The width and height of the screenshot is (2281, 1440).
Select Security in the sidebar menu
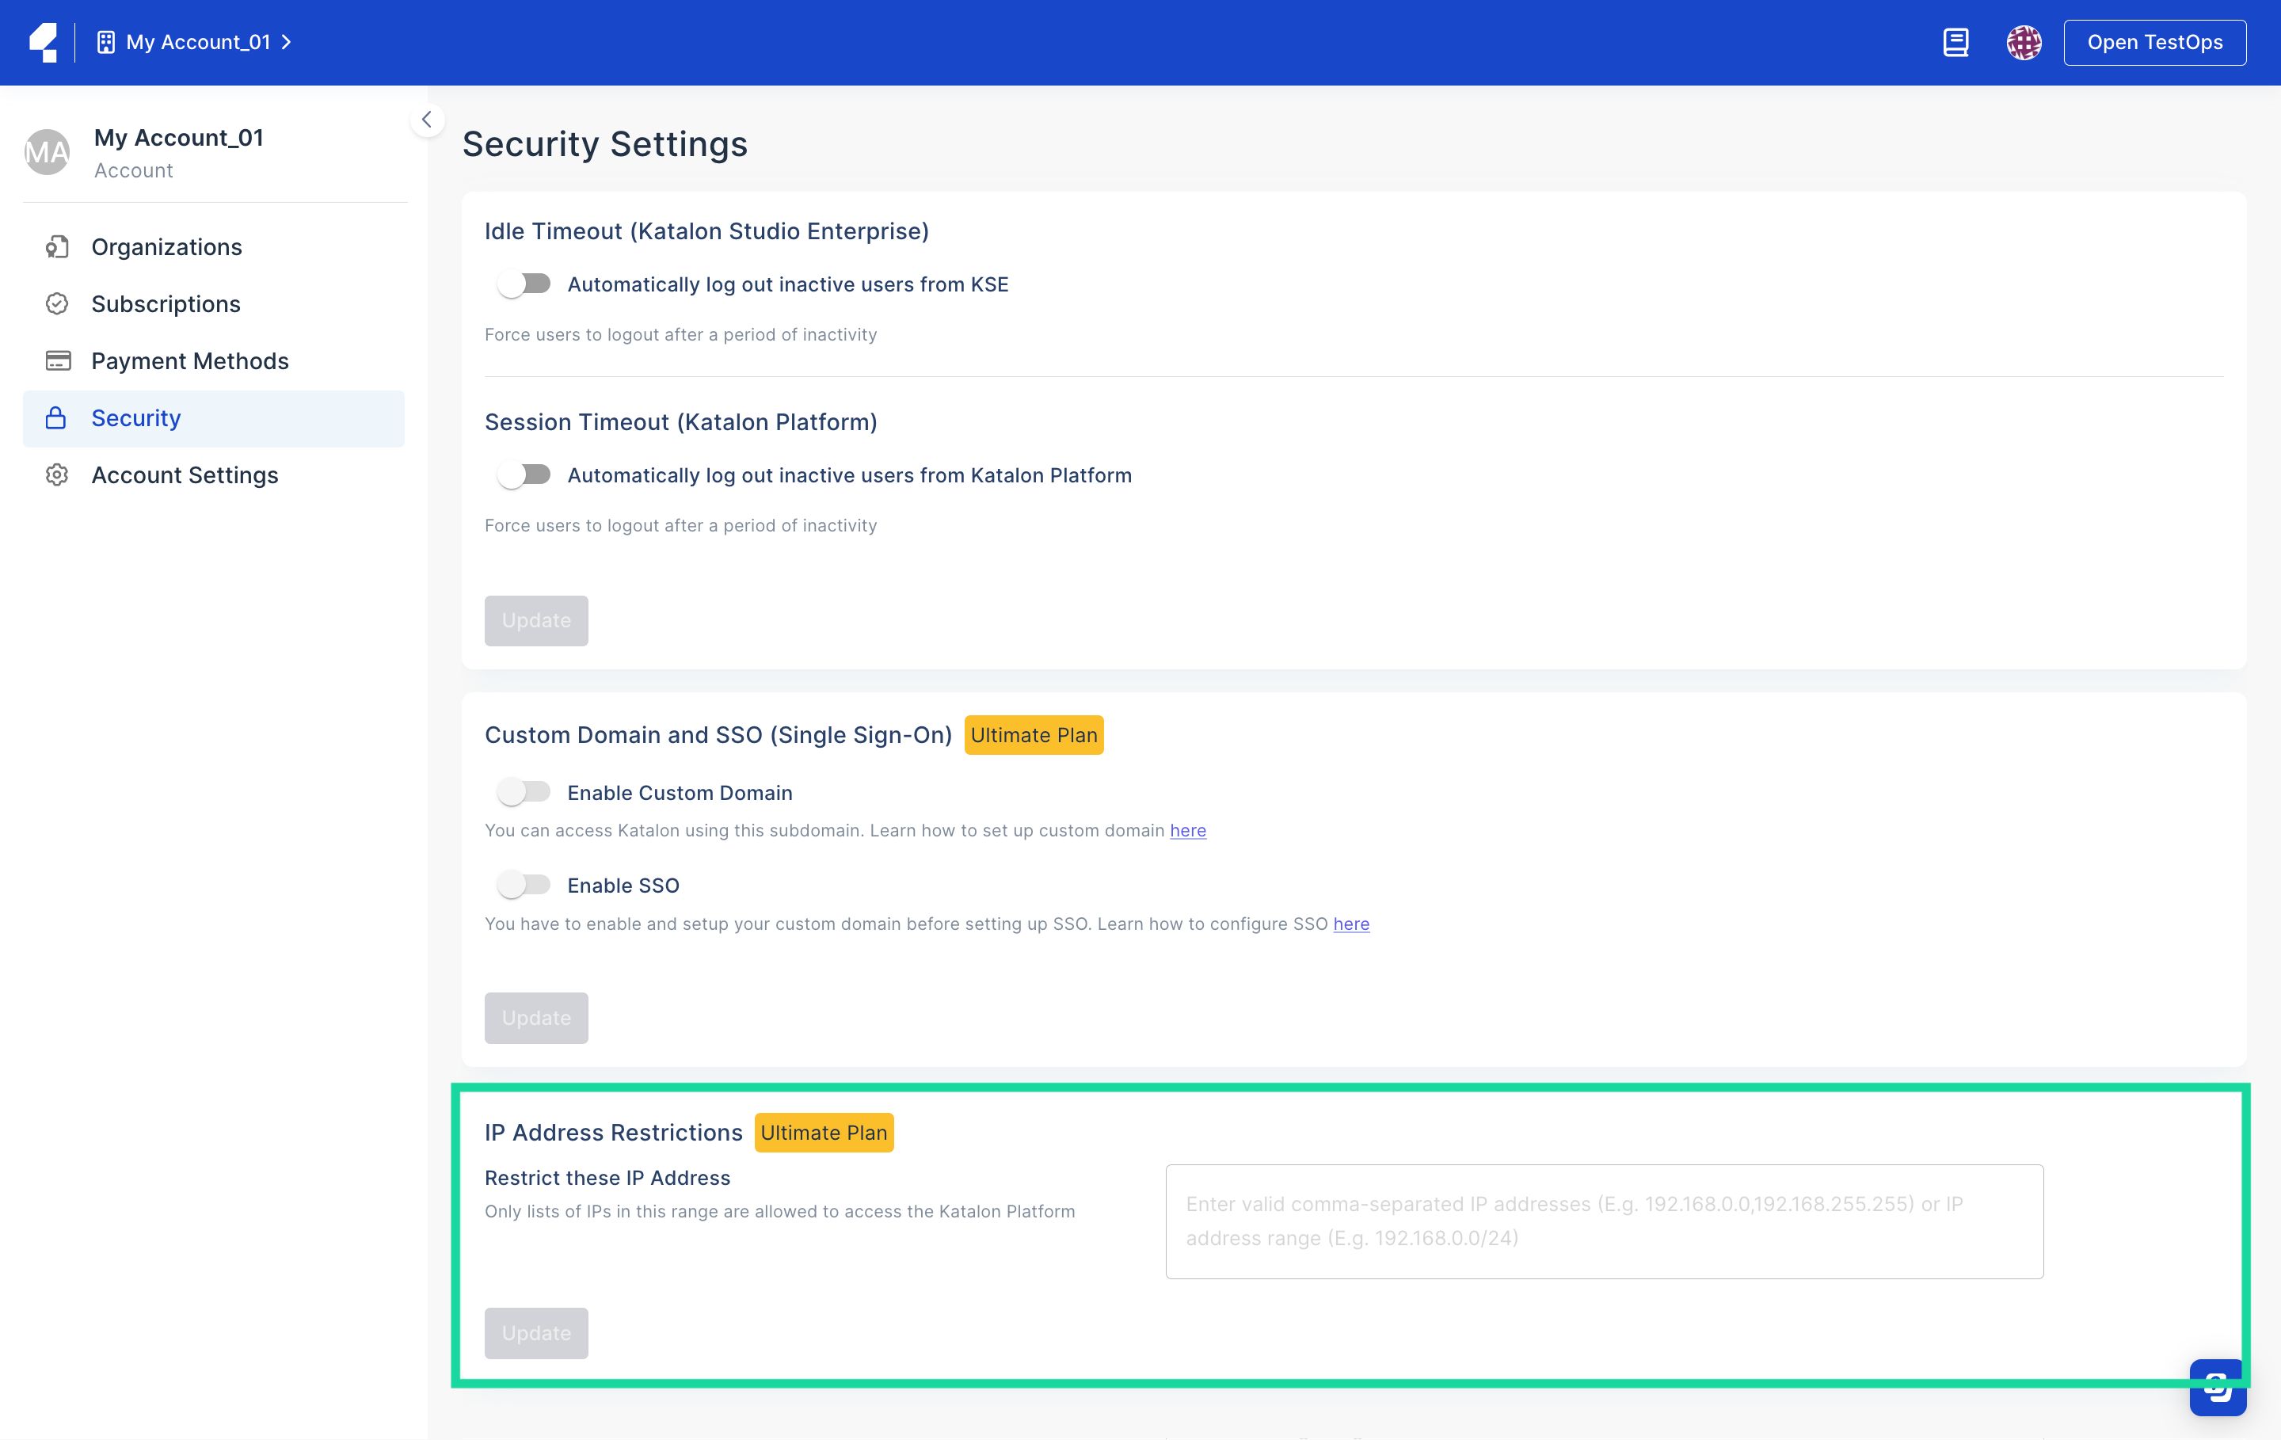pos(135,417)
